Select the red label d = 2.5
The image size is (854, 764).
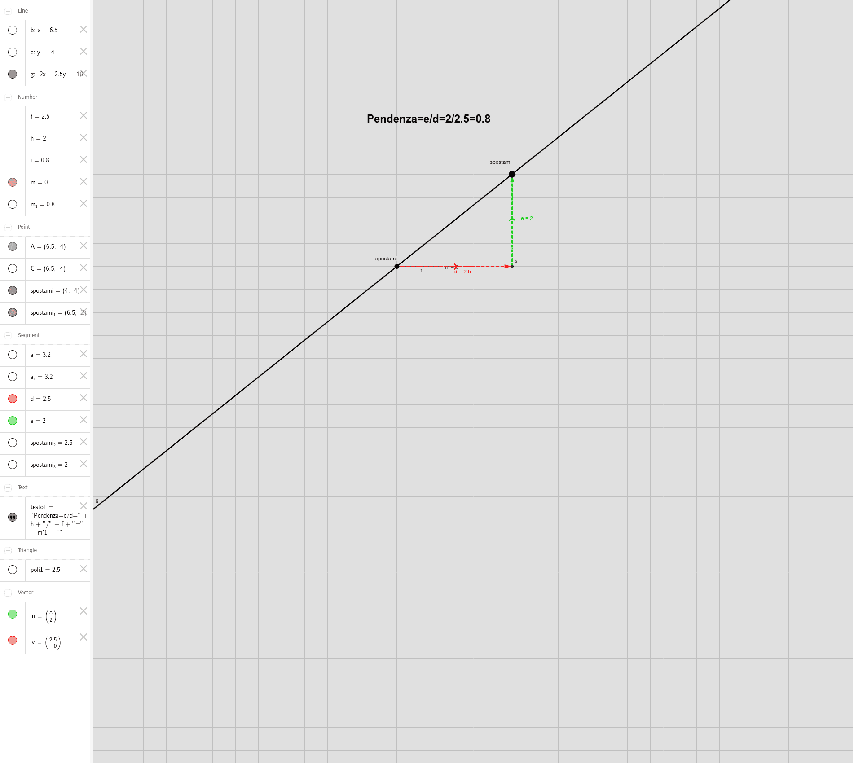coord(462,272)
